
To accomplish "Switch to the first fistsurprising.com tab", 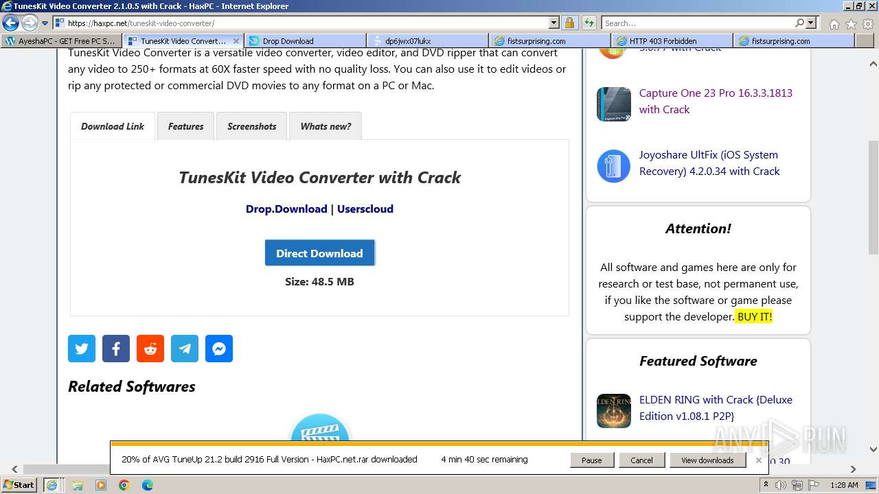I will (x=550, y=40).
